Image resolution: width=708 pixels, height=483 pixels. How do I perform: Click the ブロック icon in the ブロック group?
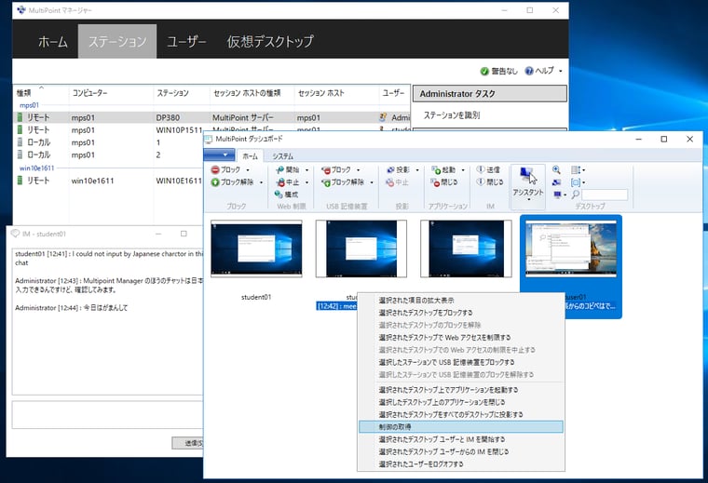[x=215, y=170]
